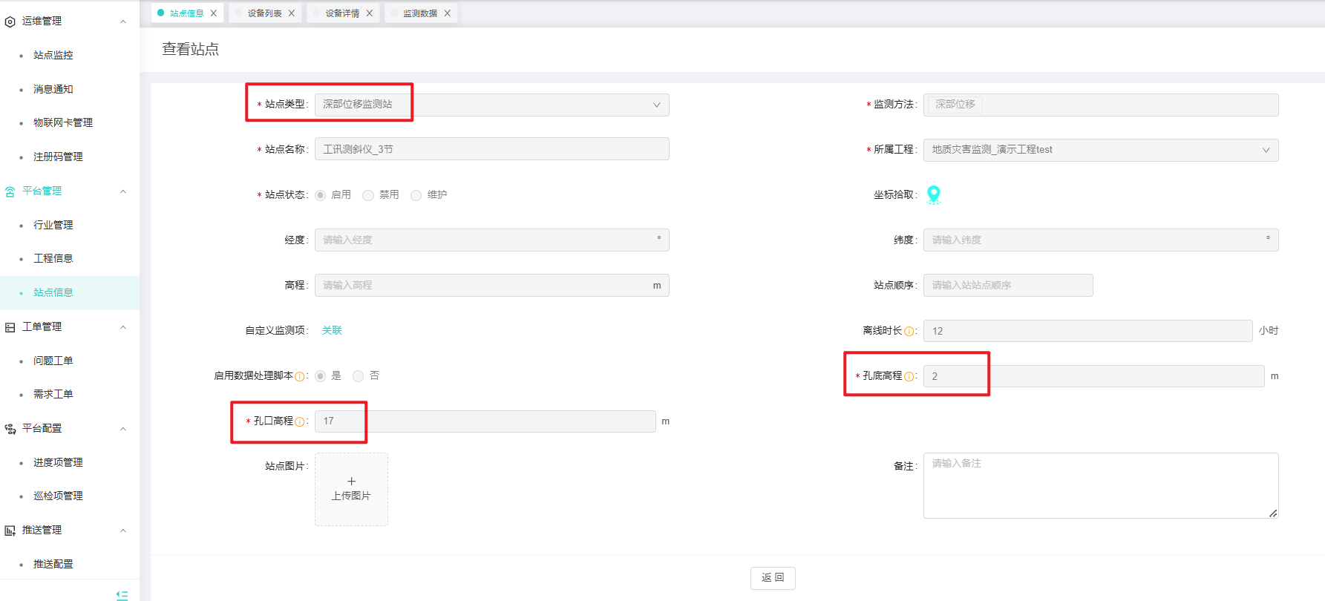This screenshot has height=601, width=1325.
Task: Click the info icon beside 启用数据处理脚本
Action: coord(300,377)
